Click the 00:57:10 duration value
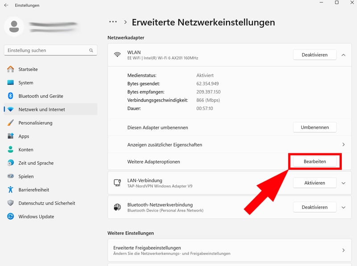The image size is (357, 266). [205, 108]
